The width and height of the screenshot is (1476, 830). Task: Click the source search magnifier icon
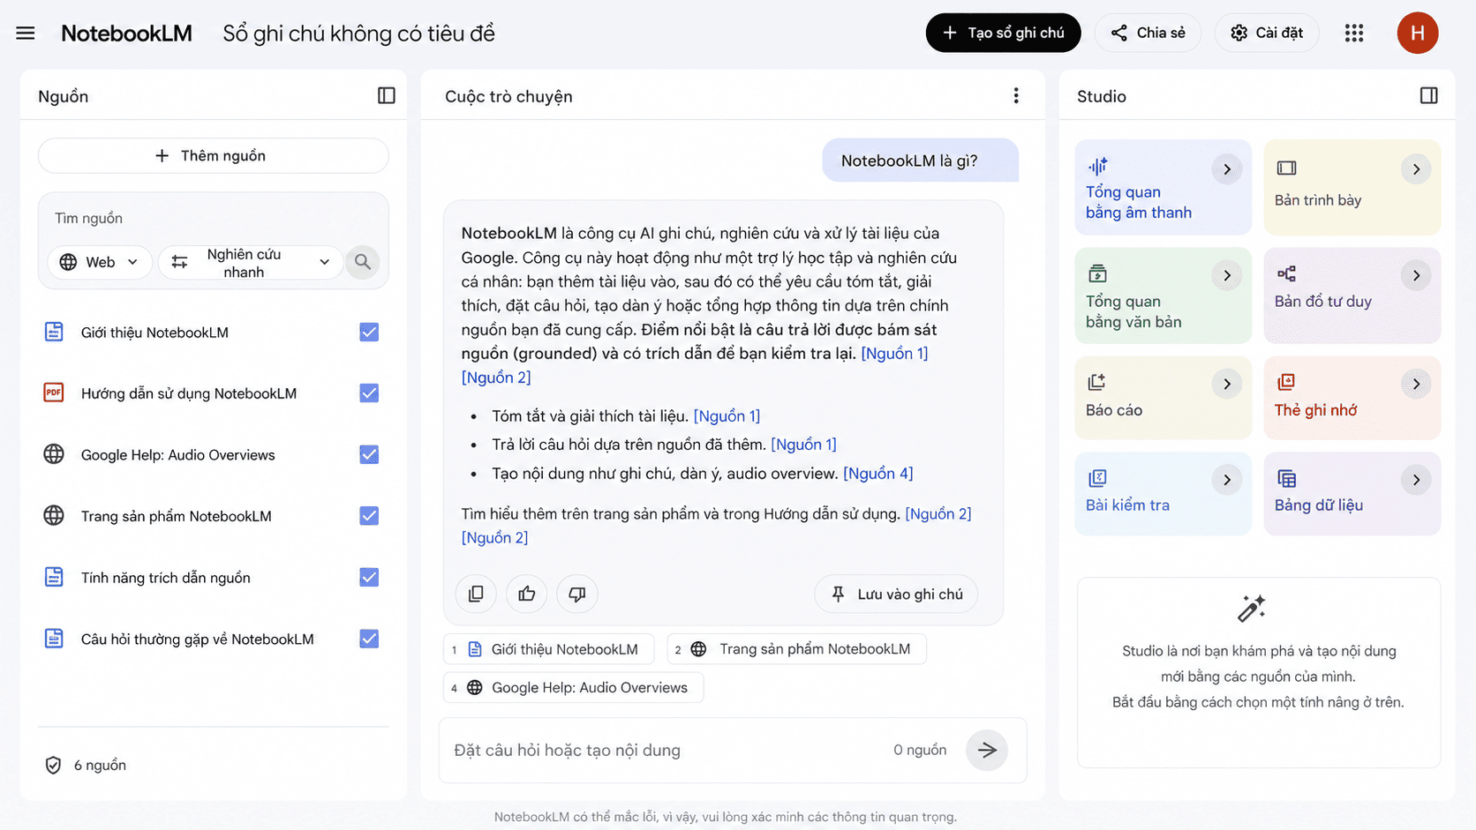coord(363,262)
